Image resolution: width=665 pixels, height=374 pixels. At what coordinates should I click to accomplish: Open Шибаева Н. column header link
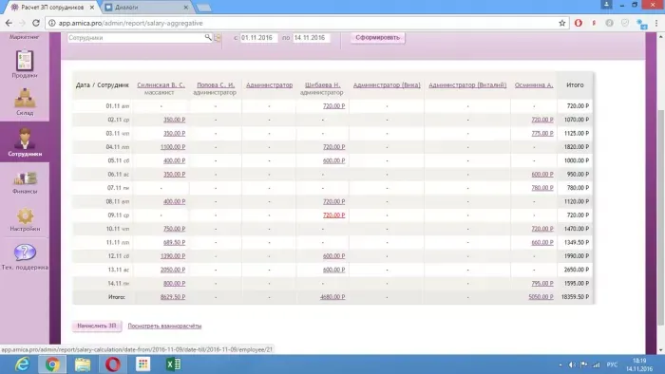pos(323,85)
